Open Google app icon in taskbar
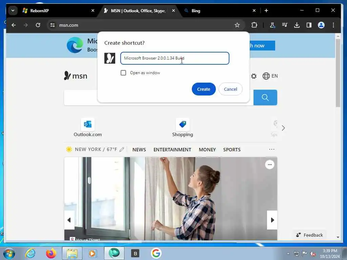Image resolution: width=347 pixels, height=260 pixels. point(156,253)
